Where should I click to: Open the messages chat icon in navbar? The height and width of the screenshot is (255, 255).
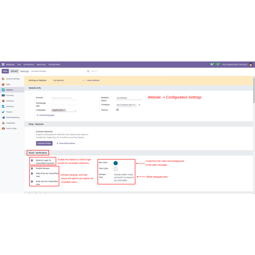coord(212,65)
